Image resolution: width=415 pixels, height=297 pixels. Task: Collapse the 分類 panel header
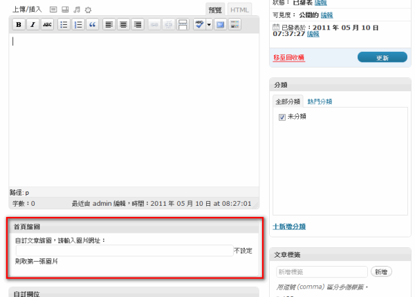pyautogui.click(x=340, y=85)
